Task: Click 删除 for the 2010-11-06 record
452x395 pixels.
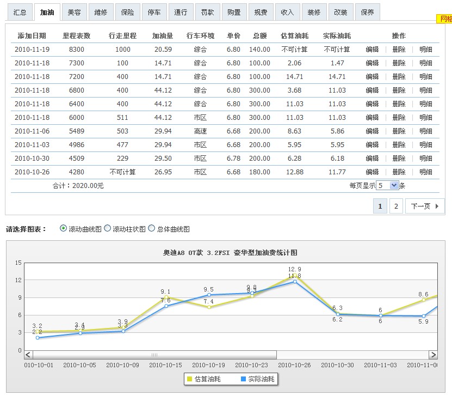Action: (x=399, y=131)
